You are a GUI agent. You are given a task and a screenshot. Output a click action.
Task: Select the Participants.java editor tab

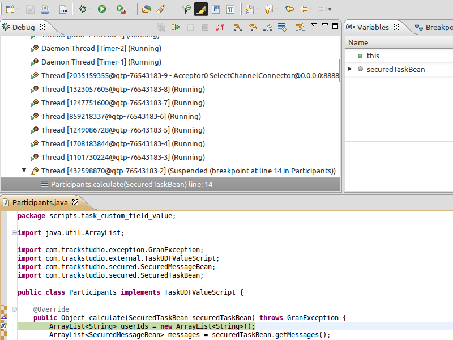tap(39, 202)
